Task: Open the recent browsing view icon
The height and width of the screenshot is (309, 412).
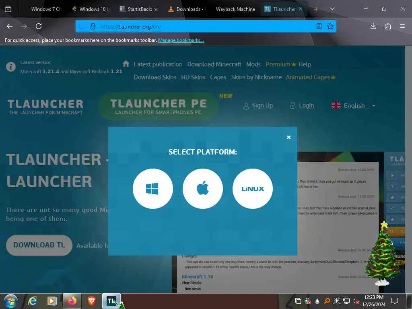Action: (x=8, y=9)
